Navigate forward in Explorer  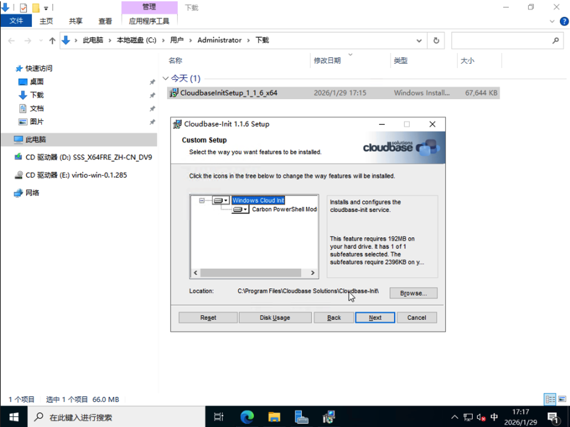pos(28,41)
